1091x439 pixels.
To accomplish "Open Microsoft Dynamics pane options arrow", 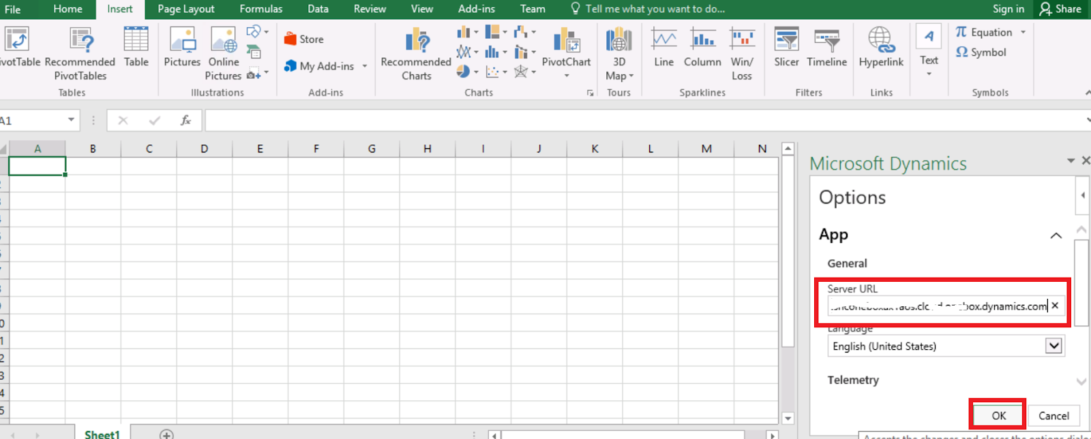I will pyautogui.click(x=1071, y=161).
